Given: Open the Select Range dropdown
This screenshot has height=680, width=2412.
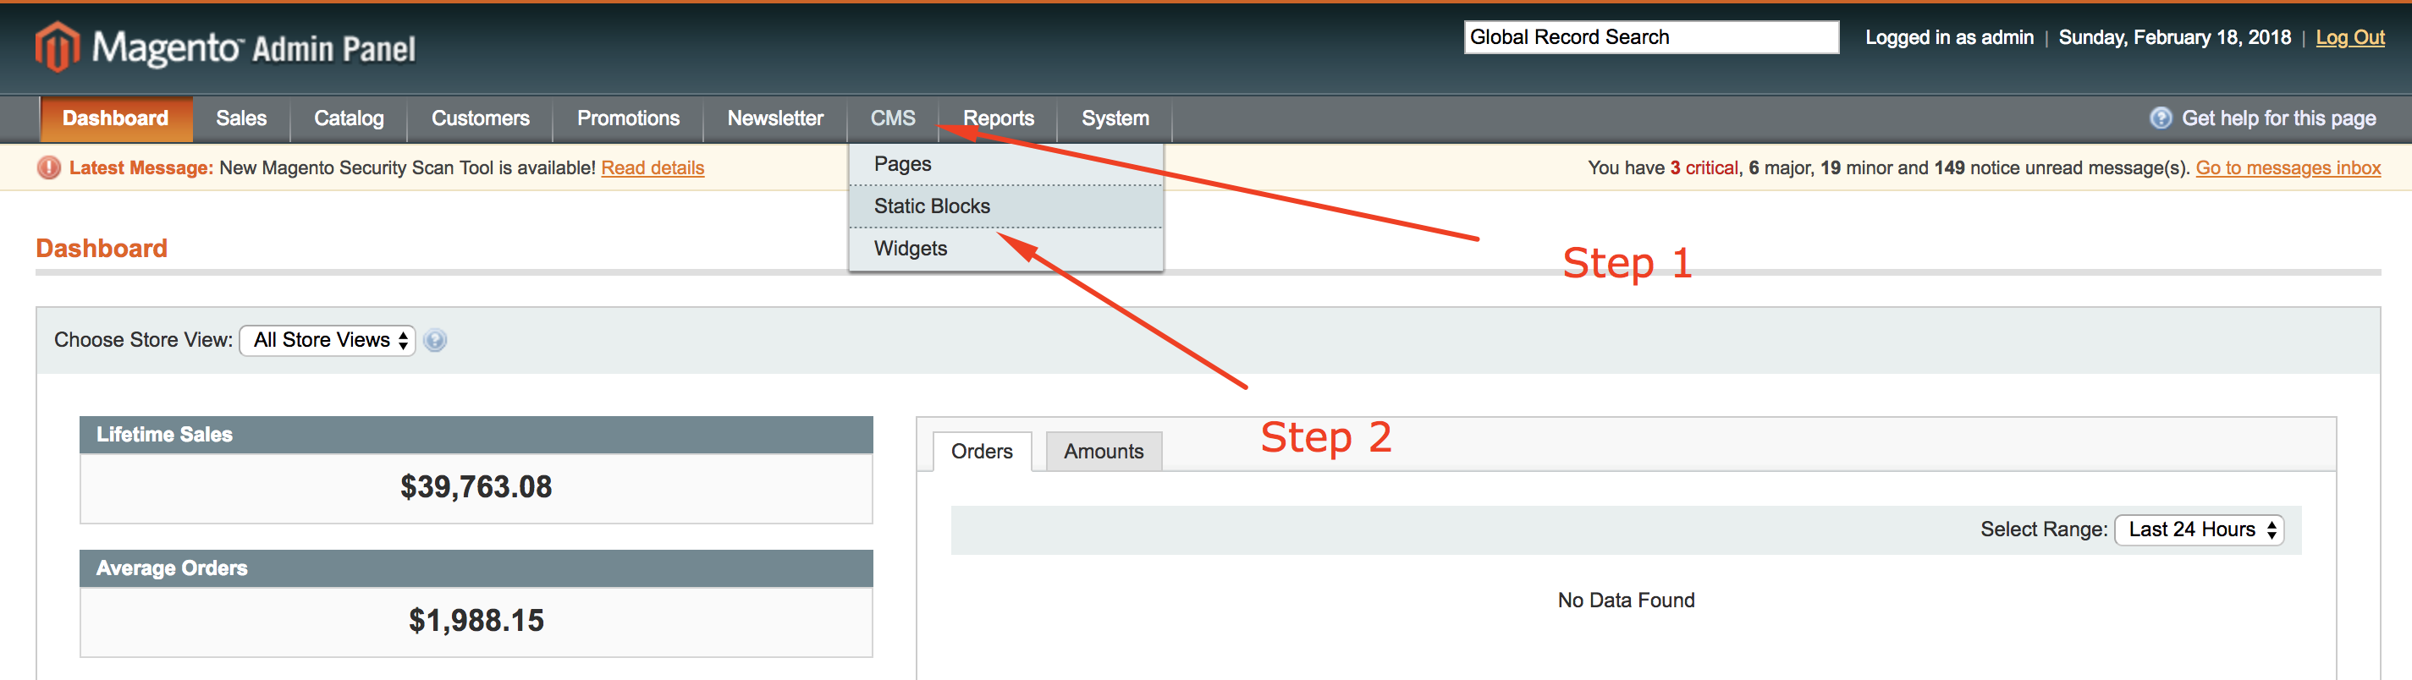Looking at the screenshot, I should pos(2199,529).
